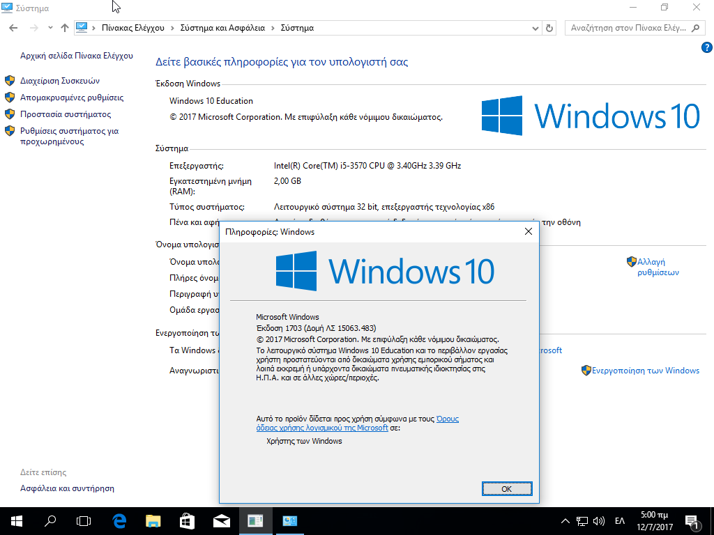Click Σύστημα και Ασφάλεια breadcrumb
Image resolution: width=714 pixels, height=535 pixels.
(222, 28)
